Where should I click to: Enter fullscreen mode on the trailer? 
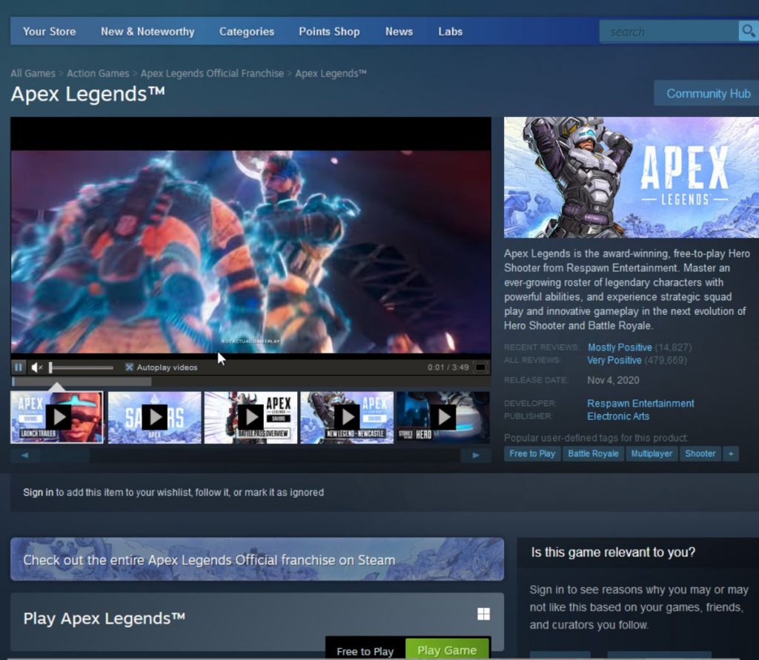[482, 367]
